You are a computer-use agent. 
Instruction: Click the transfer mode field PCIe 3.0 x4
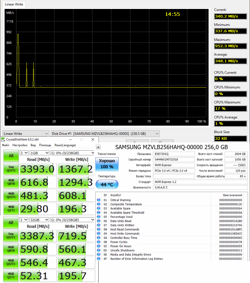174,171
